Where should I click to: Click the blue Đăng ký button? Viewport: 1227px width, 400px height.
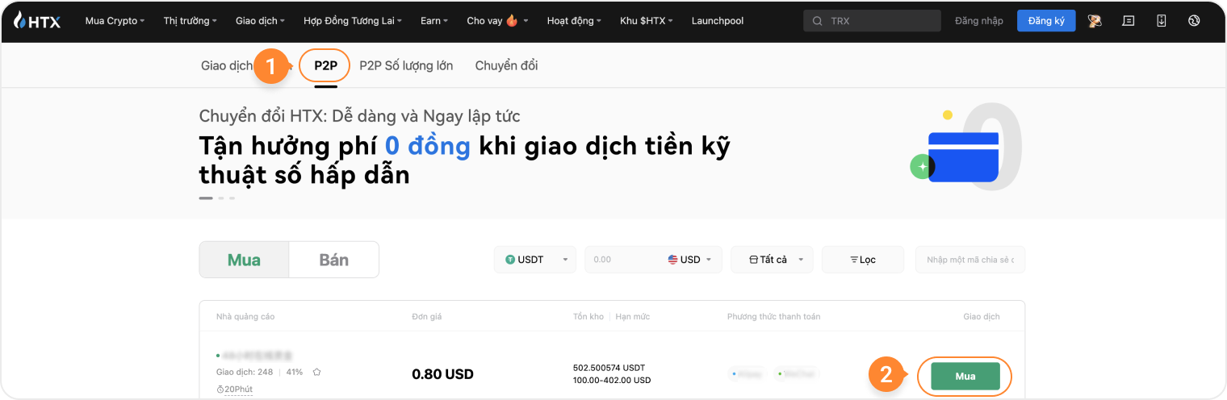point(1045,21)
